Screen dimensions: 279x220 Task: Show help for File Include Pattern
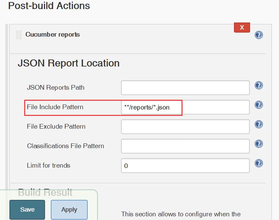[x=258, y=105]
